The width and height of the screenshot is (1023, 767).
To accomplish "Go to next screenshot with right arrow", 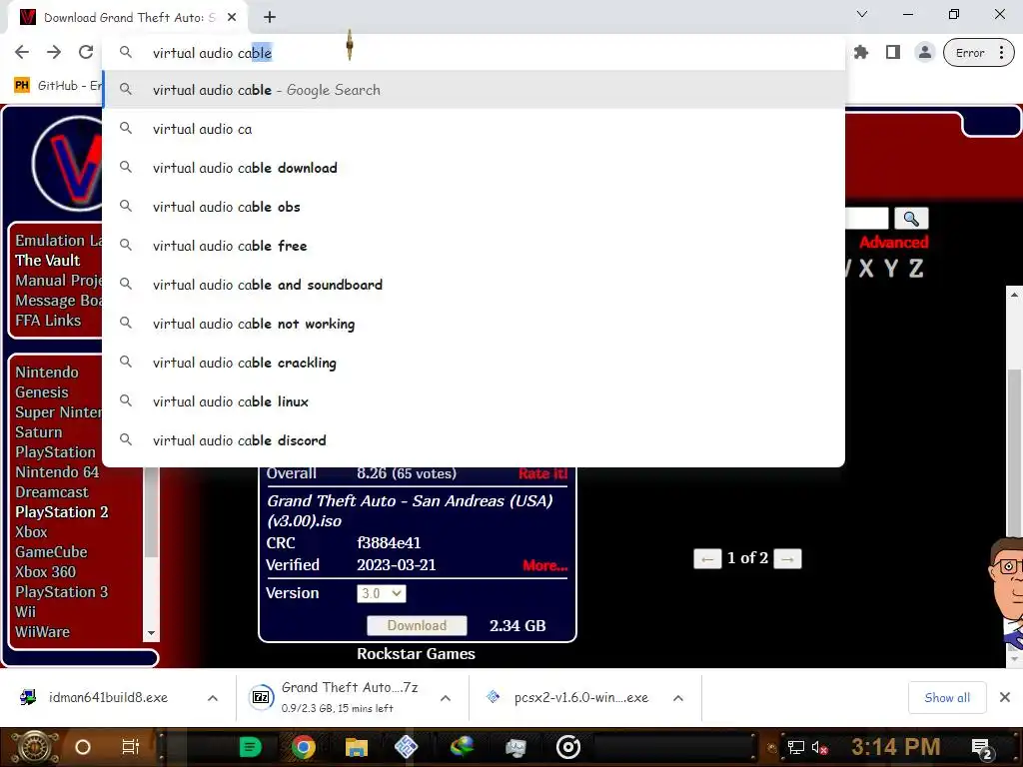I will pyautogui.click(x=787, y=559).
